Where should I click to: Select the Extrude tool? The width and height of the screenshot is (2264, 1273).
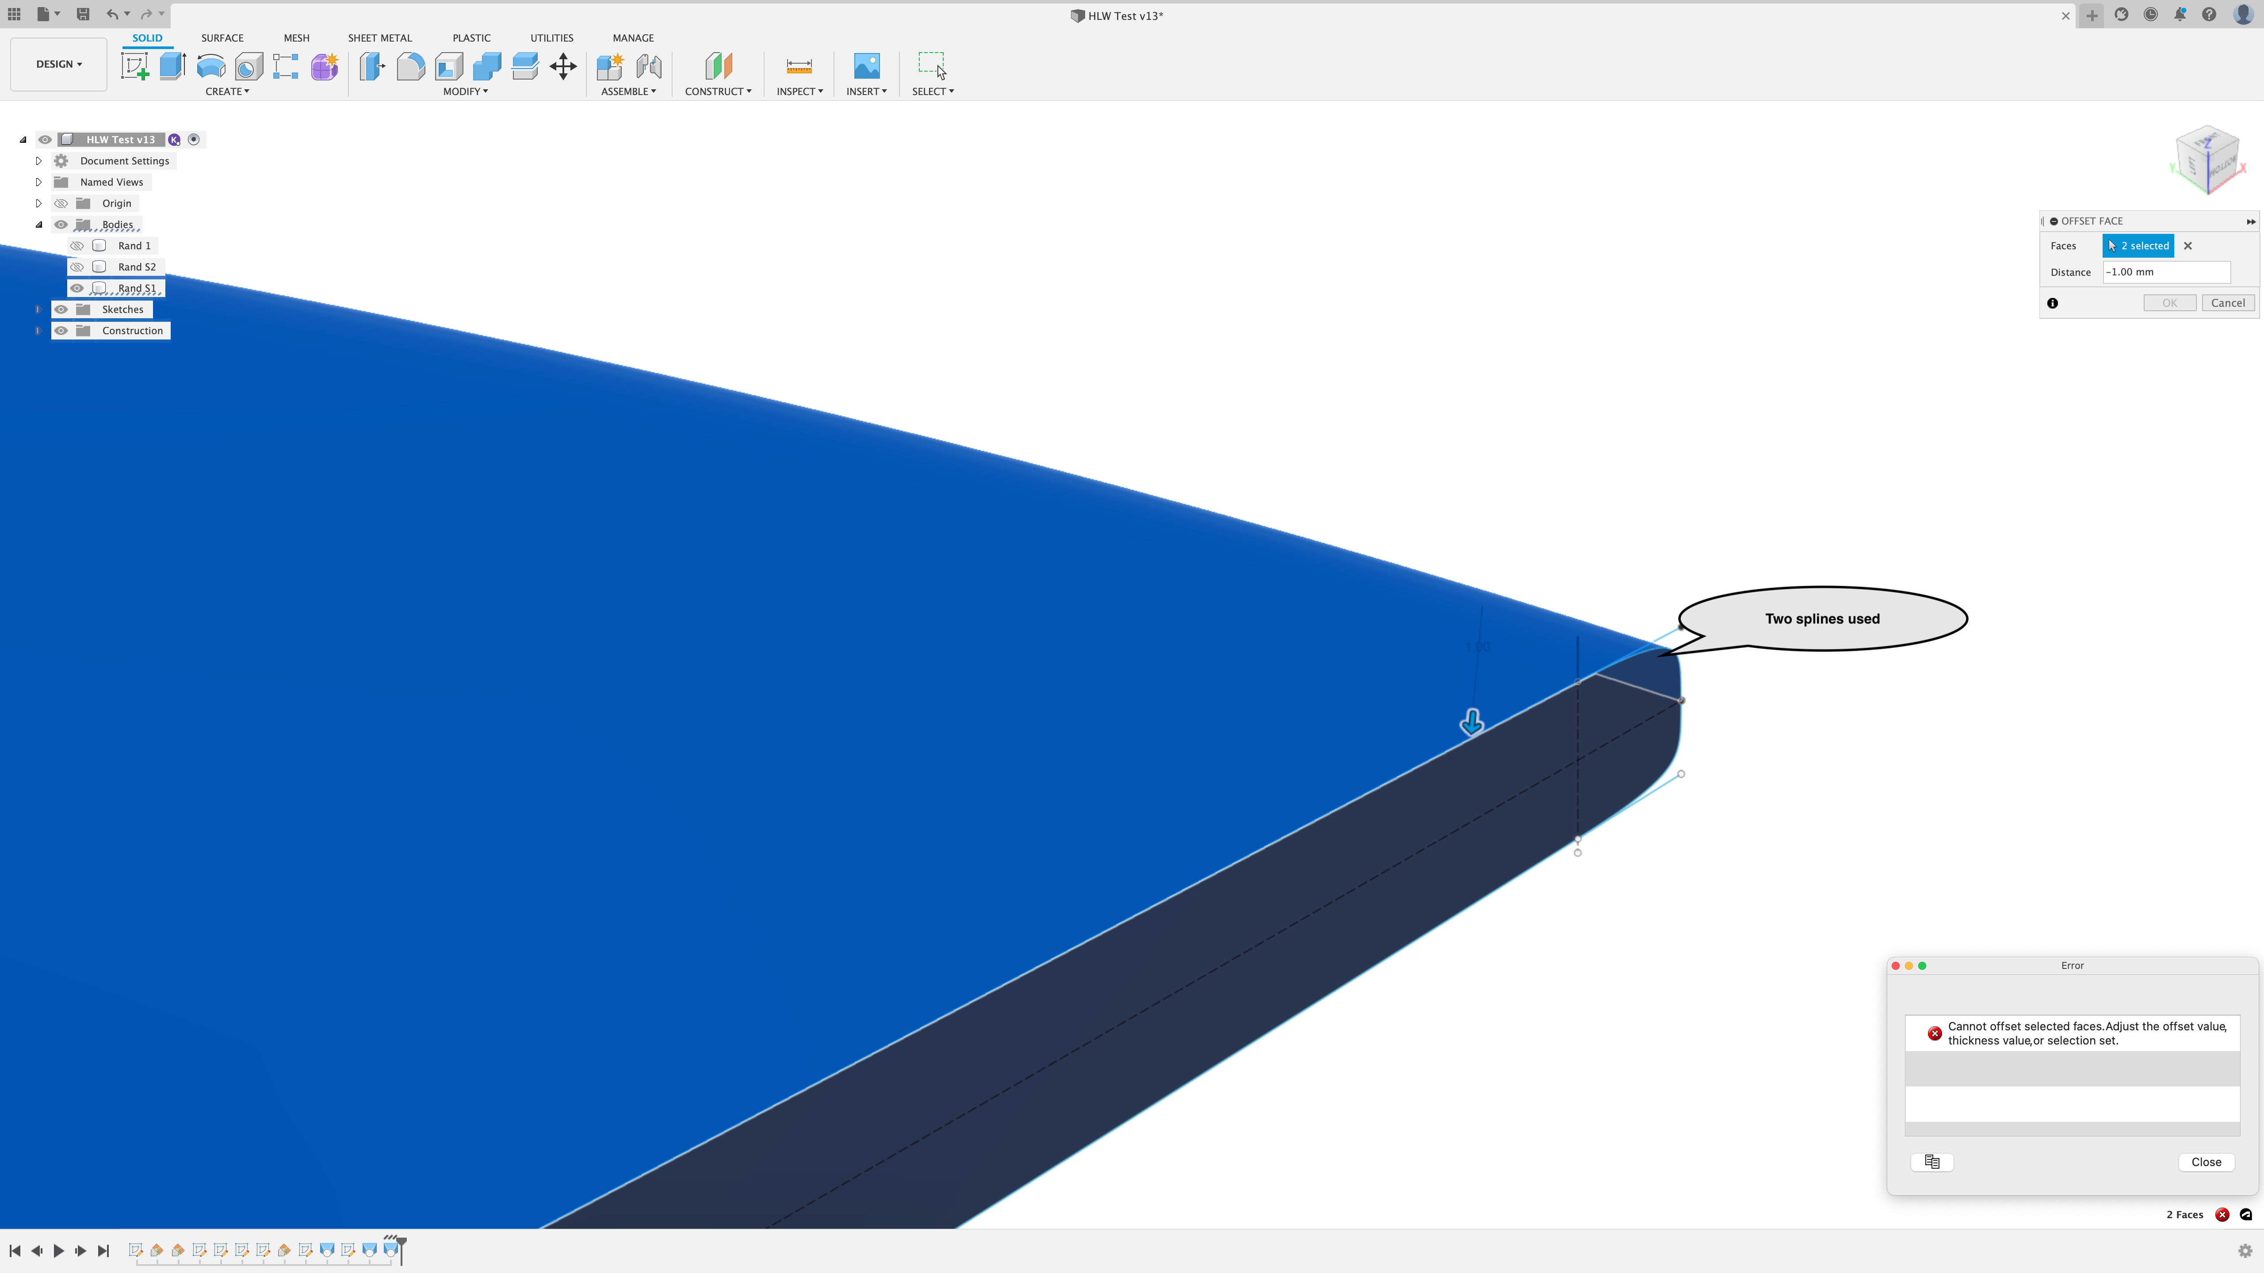coord(172,67)
